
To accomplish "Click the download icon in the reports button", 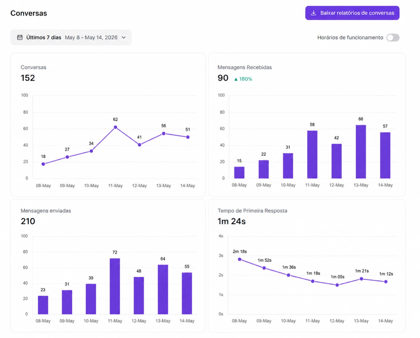I will [x=314, y=13].
